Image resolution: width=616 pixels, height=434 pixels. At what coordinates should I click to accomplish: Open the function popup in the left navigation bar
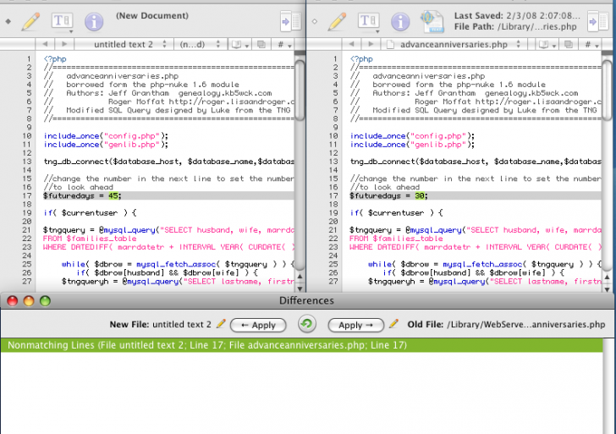pyautogui.click(x=195, y=43)
